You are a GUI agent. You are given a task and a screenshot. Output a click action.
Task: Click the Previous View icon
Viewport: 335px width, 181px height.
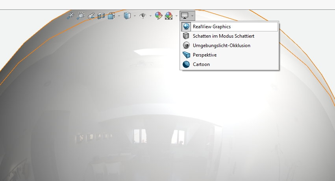pos(91,16)
